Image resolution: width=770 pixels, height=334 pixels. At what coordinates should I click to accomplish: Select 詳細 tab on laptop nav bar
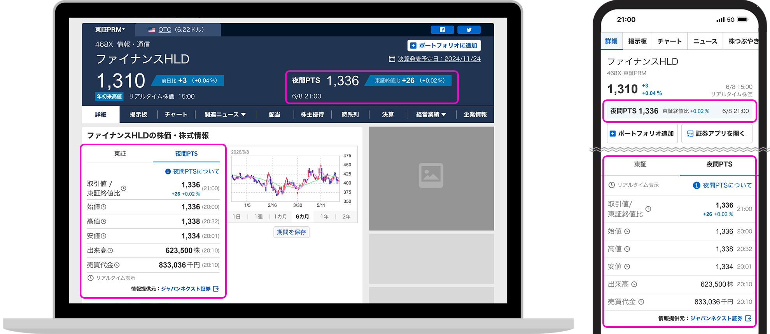101,115
